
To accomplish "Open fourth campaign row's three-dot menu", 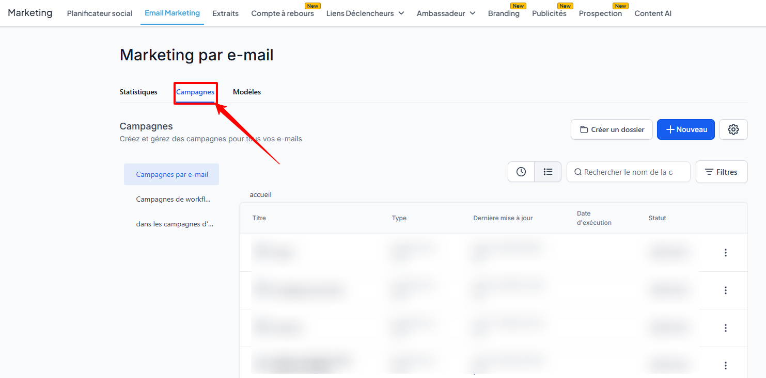I will click(x=725, y=366).
